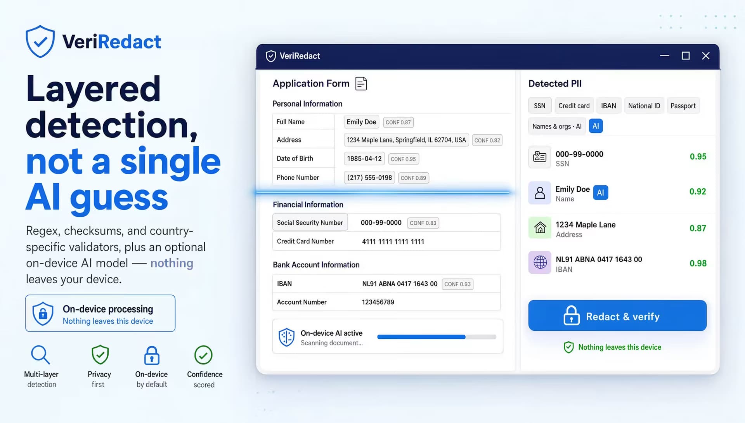This screenshot has width=745, height=423.
Task: Click the Redact & verify button
Action: coord(617,316)
